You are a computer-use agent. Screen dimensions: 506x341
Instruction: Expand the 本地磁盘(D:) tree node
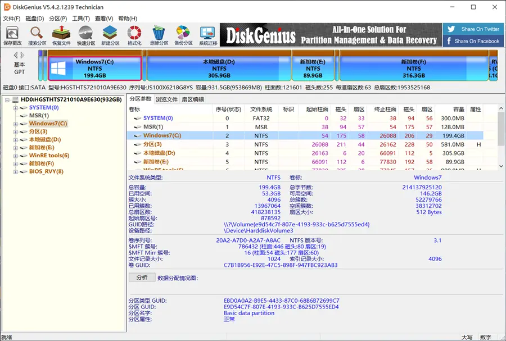pos(15,140)
